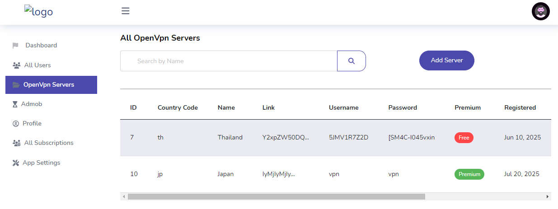Click the Free badge for Thailand
The width and height of the screenshot is (558, 209).
coord(464,138)
